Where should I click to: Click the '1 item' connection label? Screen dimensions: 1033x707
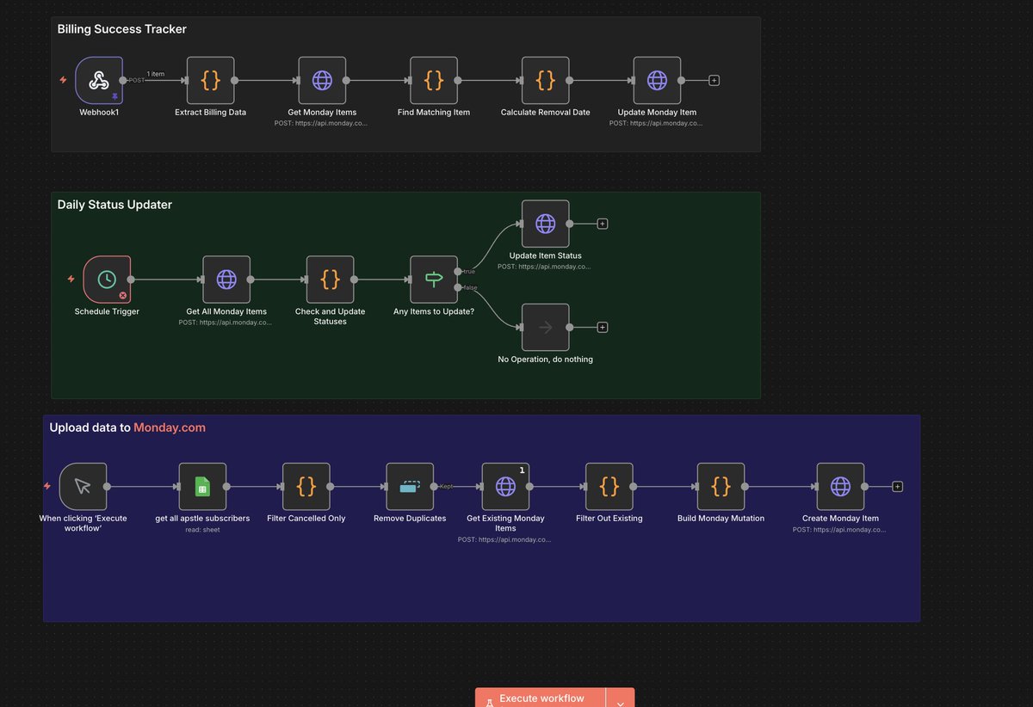point(156,74)
